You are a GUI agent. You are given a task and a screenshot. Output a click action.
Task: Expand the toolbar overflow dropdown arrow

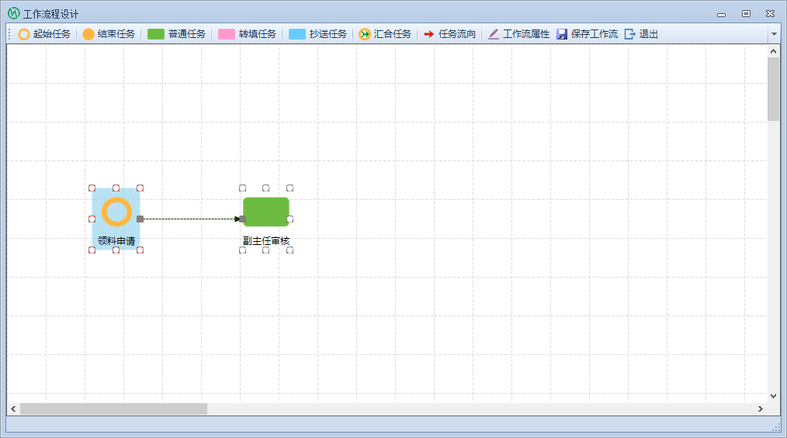(773, 34)
